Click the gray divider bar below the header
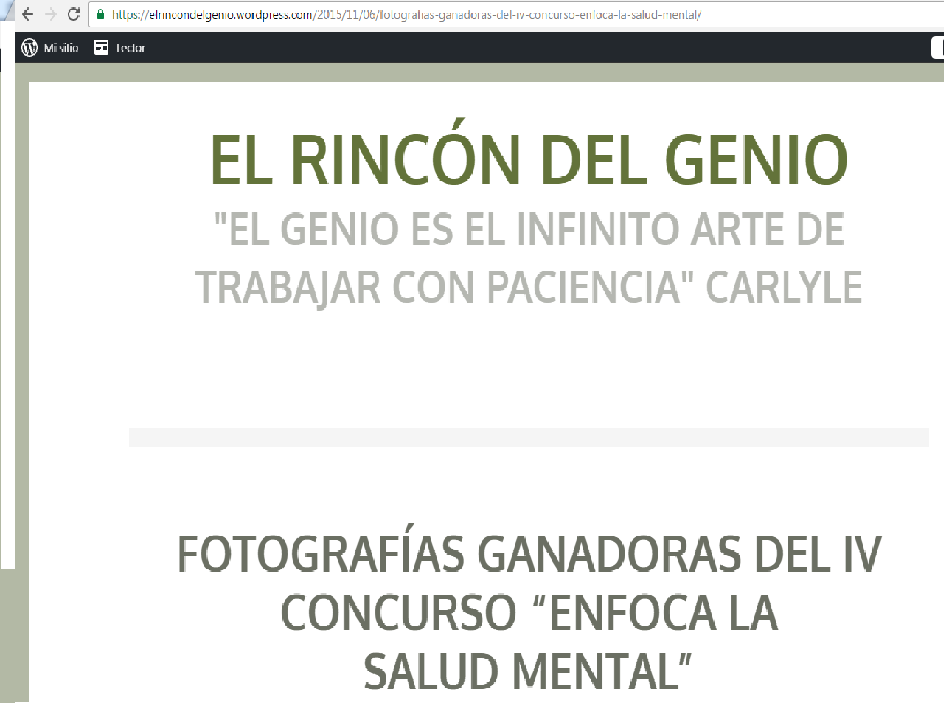The height and width of the screenshot is (703, 949). (528, 437)
